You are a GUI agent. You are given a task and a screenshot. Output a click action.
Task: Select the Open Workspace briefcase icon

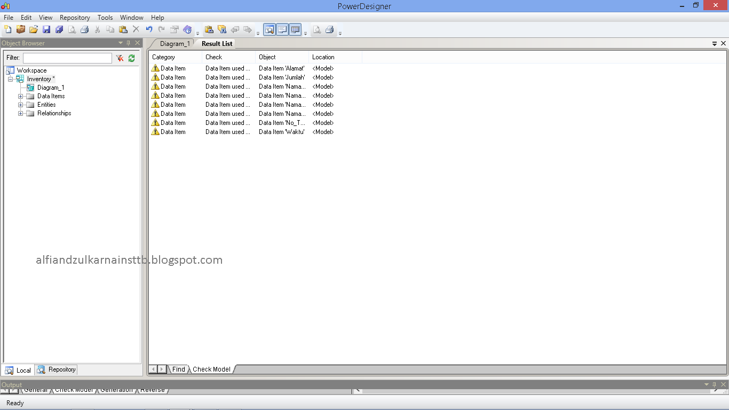(20, 29)
